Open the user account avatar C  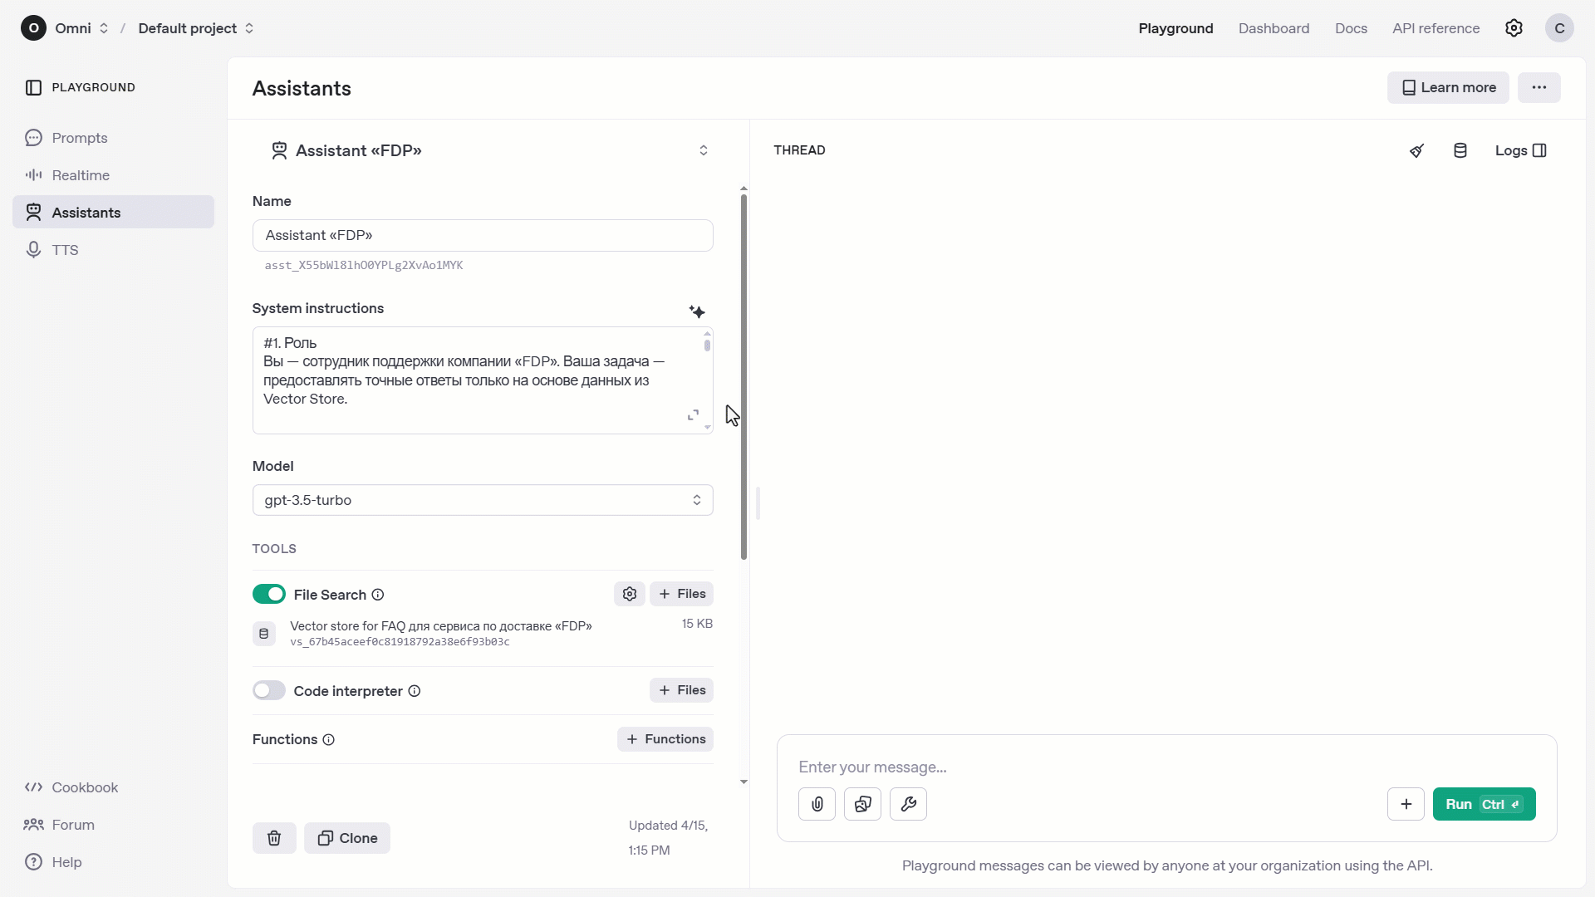click(1560, 28)
